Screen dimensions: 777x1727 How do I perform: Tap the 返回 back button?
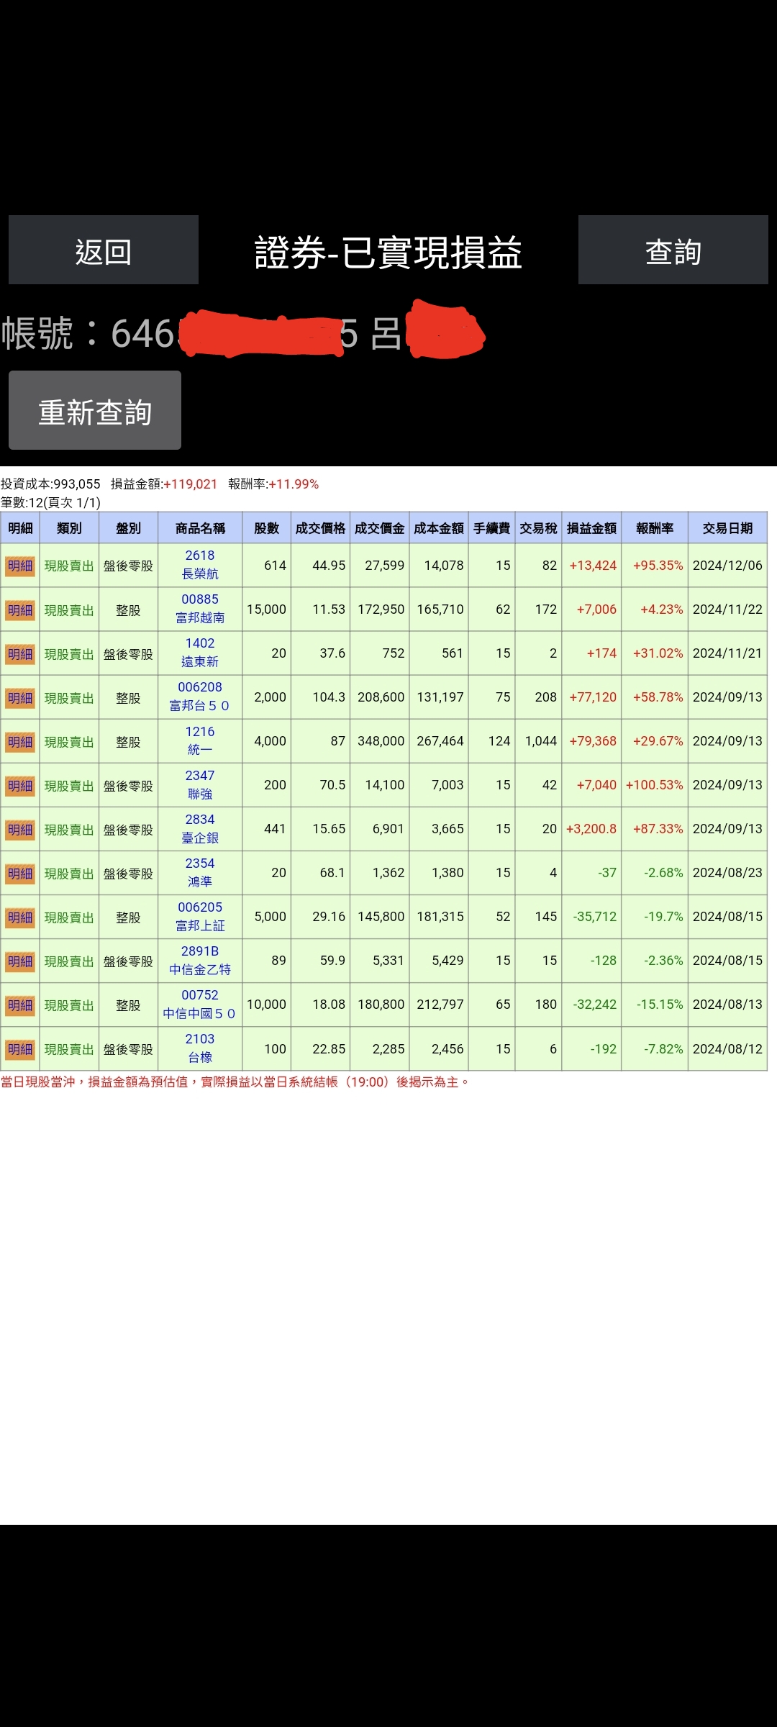point(104,250)
